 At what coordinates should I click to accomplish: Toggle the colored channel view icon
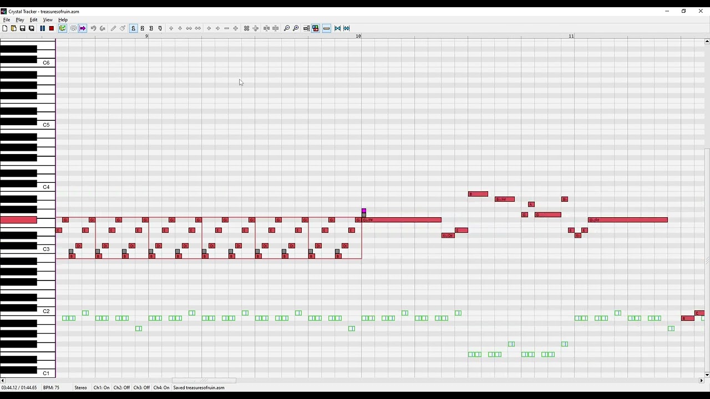[316, 28]
